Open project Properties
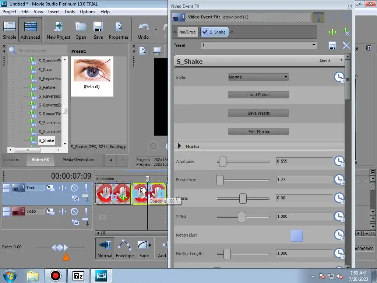The height and width of the screenshot is (283, 377). tap(119, 30)
